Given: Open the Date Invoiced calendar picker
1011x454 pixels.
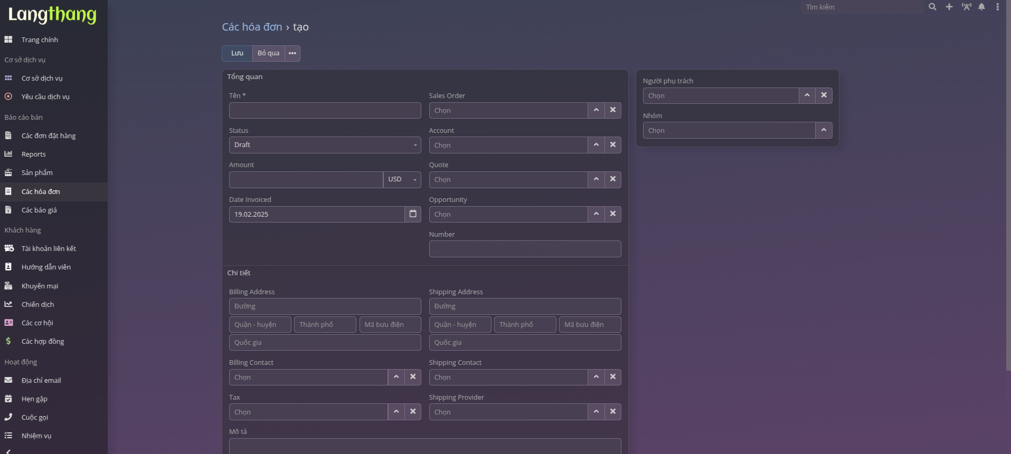Looking at the screenshot, I should [413, 214].
